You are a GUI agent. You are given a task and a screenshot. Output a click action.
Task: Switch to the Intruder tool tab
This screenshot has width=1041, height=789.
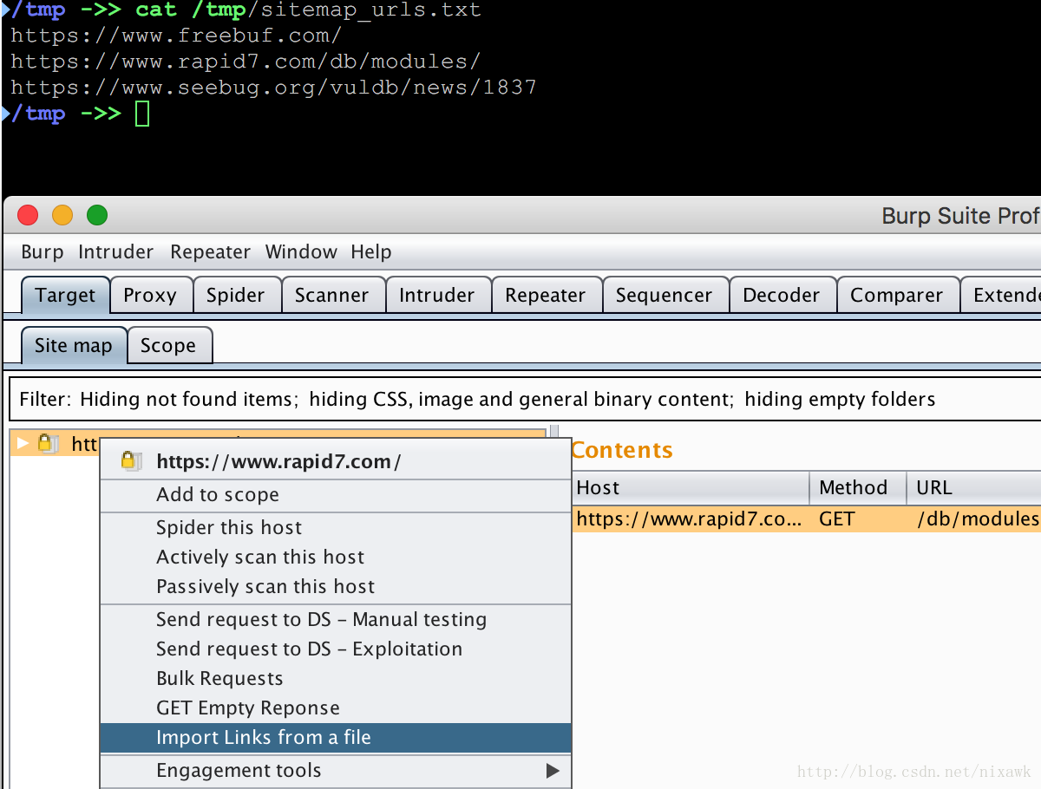coord(437,295)
